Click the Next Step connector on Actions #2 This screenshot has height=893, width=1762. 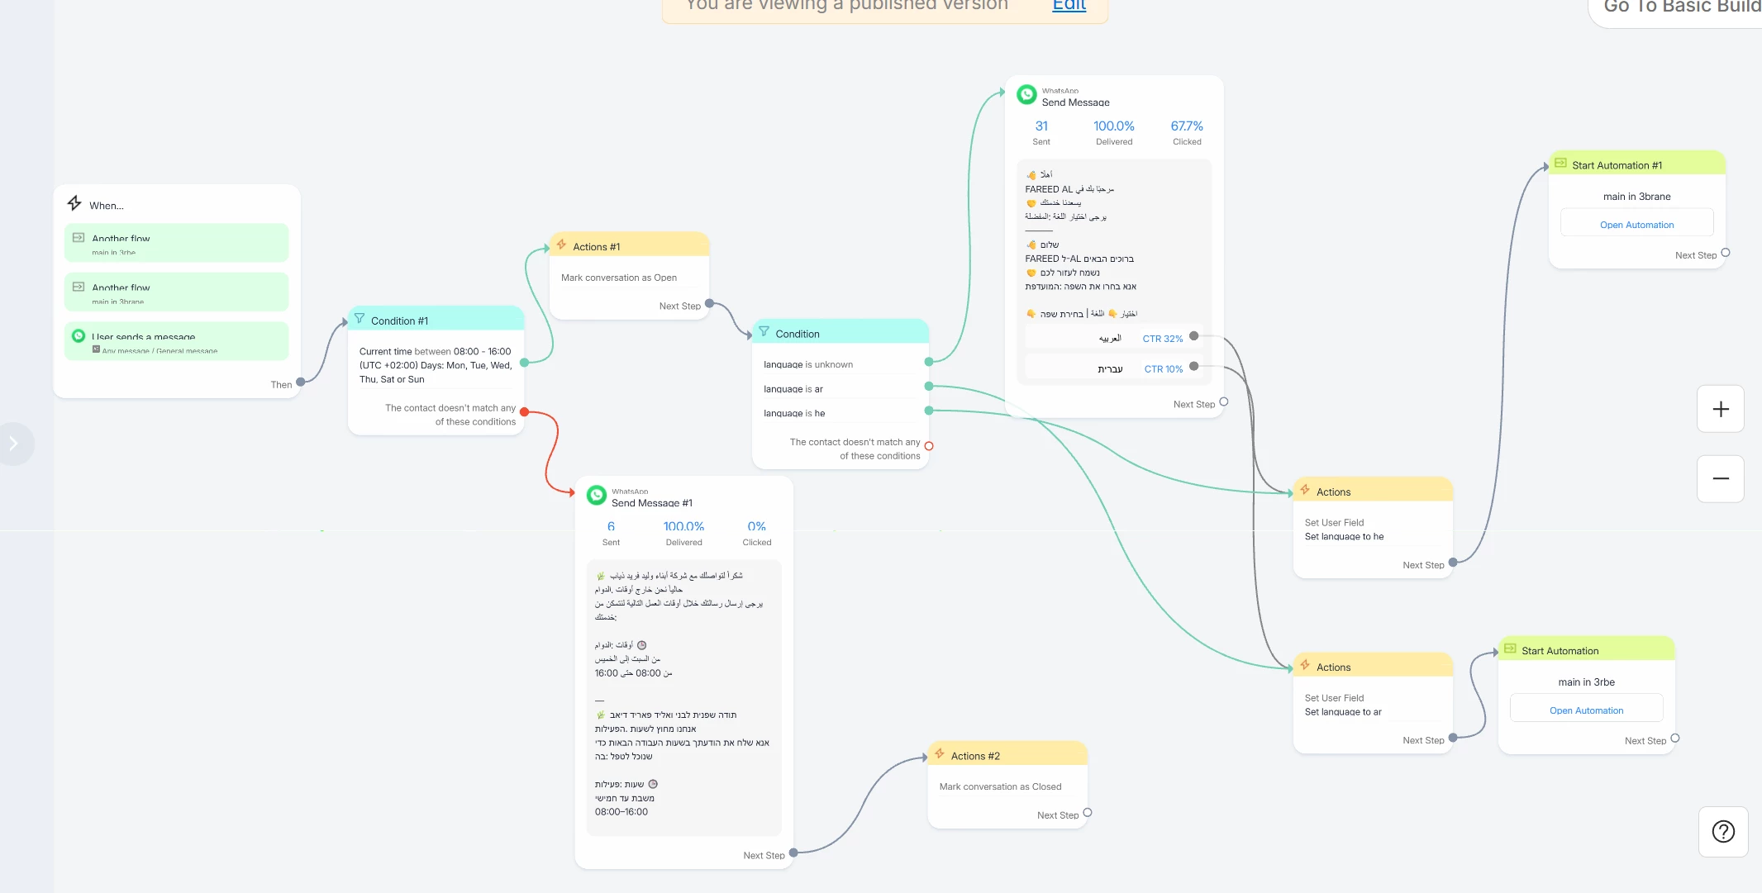[1088, 813]
